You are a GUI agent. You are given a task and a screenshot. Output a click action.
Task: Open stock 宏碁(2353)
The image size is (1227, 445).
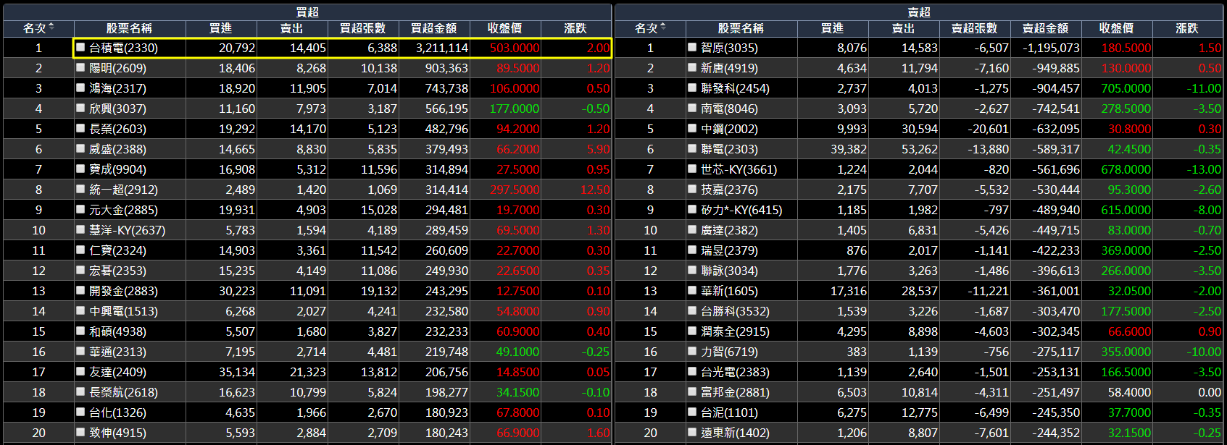(x=117, y=271)
